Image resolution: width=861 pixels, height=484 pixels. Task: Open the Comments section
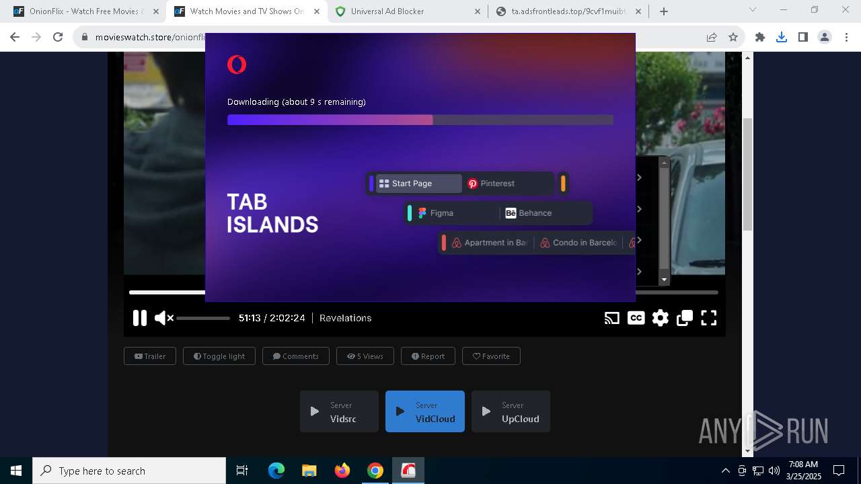(x=296, y=356)
